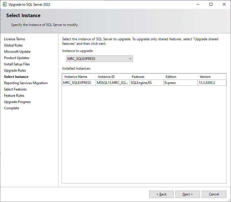Maximize the setup window
This screenshot has width=231, height=202.
point(211,4)
